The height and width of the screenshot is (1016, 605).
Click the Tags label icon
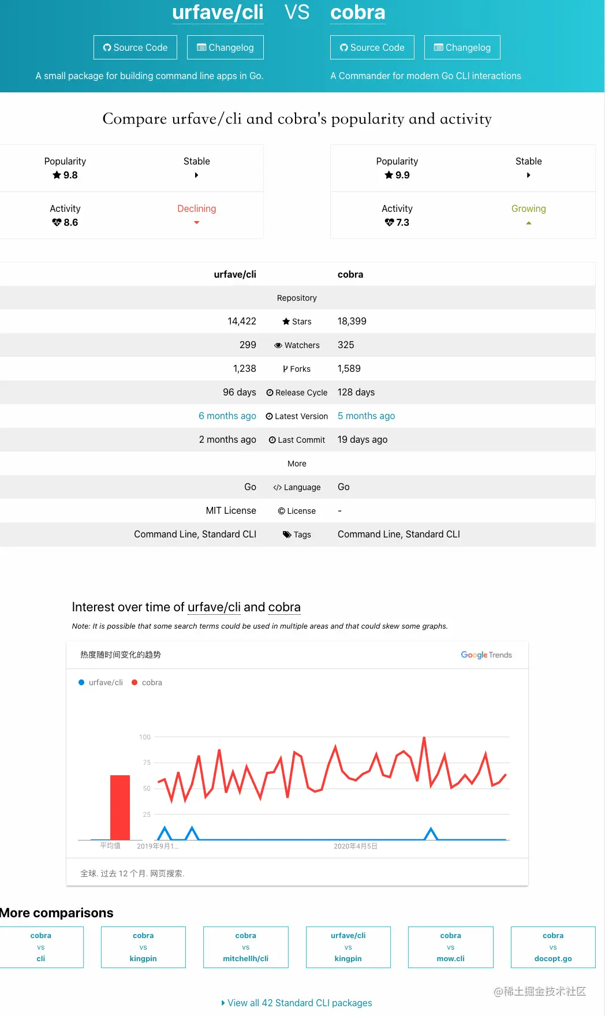point(287,535)
